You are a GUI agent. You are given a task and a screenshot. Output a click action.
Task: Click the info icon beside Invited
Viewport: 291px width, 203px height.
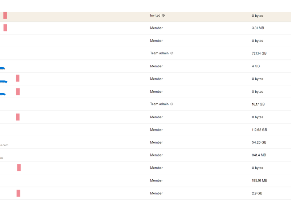[x=164, y=16]
